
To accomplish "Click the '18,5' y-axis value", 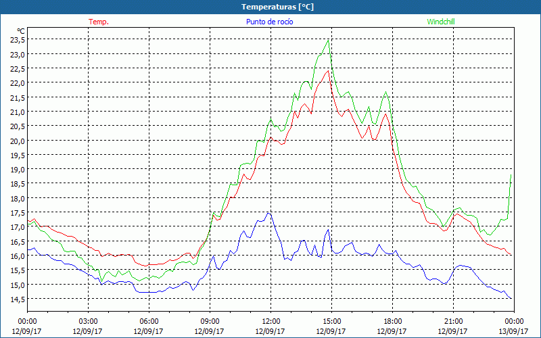I will click(x=18, y=184).
